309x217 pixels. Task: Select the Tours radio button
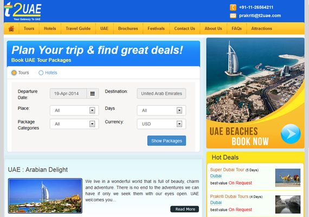pos(14,73)
